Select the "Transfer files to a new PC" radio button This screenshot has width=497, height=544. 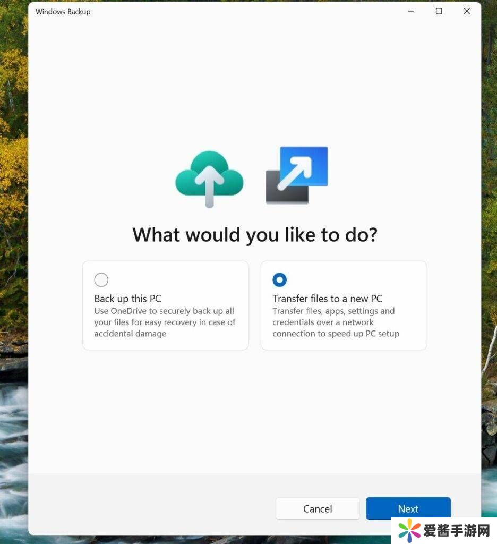tap(279, 280)
